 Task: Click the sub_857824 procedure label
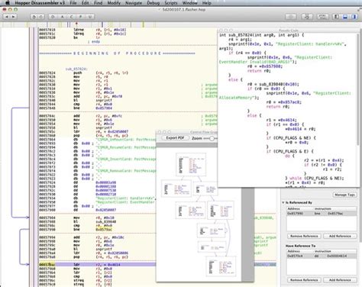pos(76,69)
